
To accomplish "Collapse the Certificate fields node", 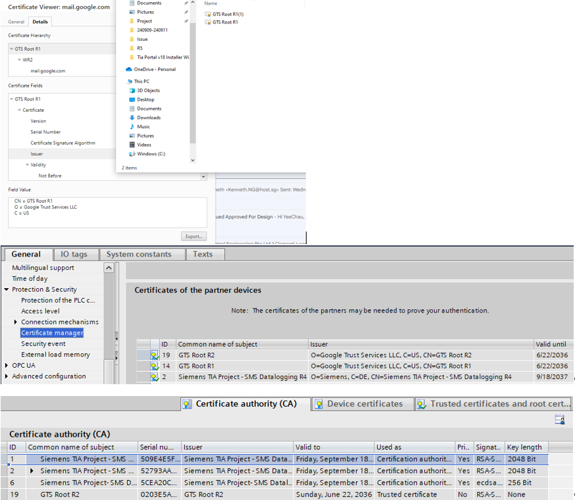I will pyautogui.click(x=20, y=110).
